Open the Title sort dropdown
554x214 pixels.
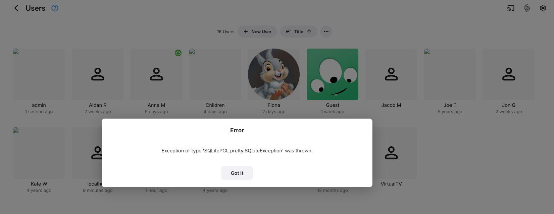pyautogui.click(x=299, y=31)
